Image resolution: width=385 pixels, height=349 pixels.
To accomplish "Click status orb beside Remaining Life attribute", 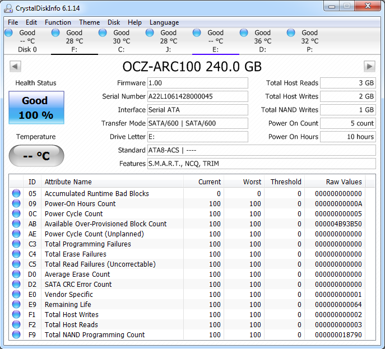I will pyautogui.click(x=17, y=305).
